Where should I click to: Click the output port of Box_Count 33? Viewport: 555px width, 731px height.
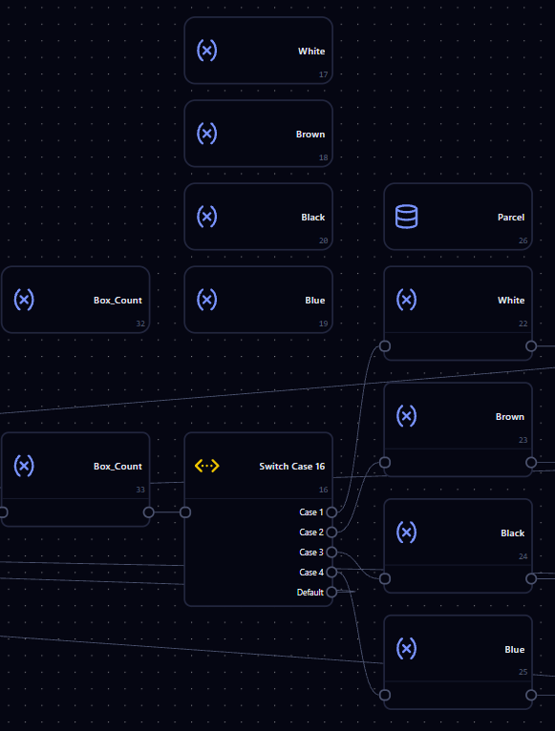pyautogui.click(x=148, y=512)
